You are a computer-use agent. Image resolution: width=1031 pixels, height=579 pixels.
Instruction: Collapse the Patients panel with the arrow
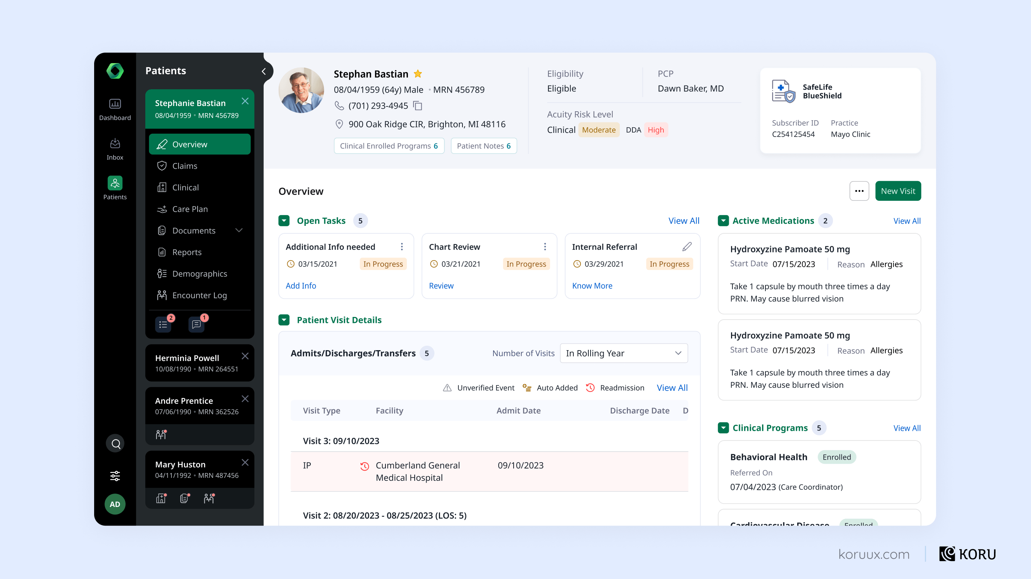coord(264,71)
